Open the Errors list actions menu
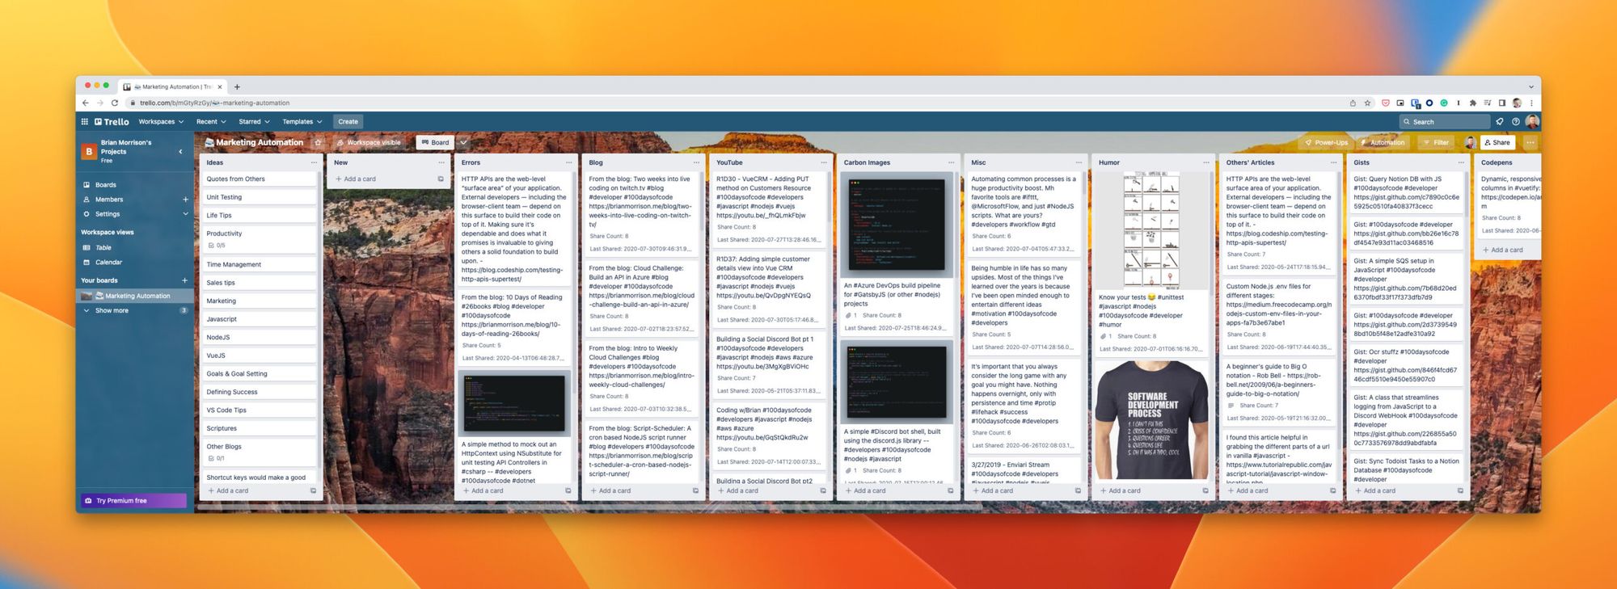 (x=568, y=162)
